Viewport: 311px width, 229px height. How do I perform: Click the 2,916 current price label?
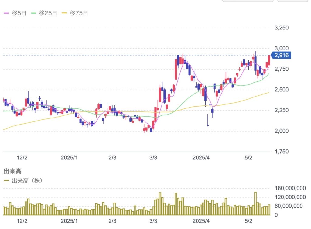pyautogui.click(x=281, y=55)
